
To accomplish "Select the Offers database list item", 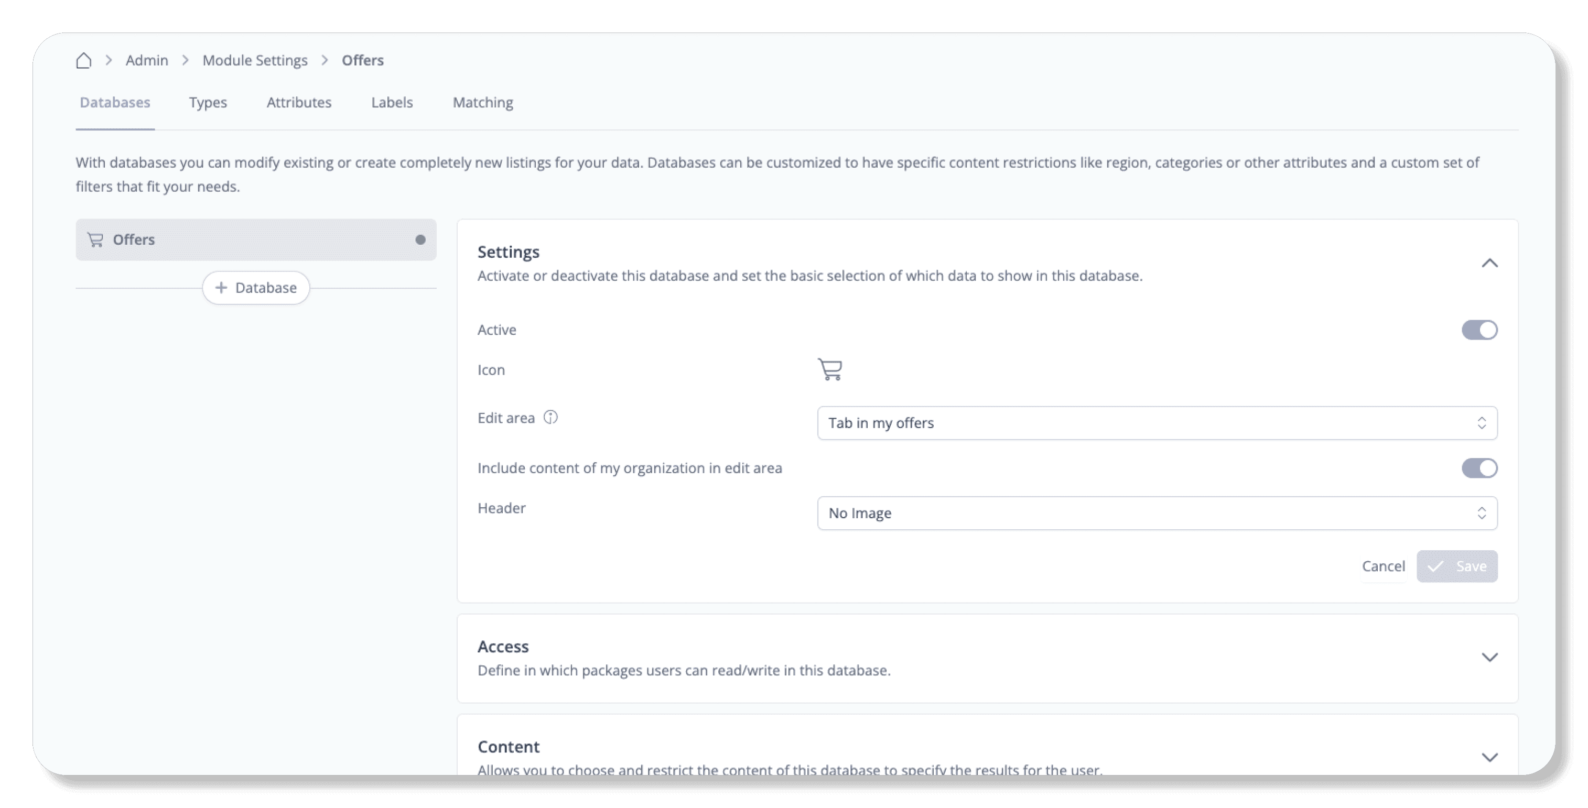I will tap(255, 240).
